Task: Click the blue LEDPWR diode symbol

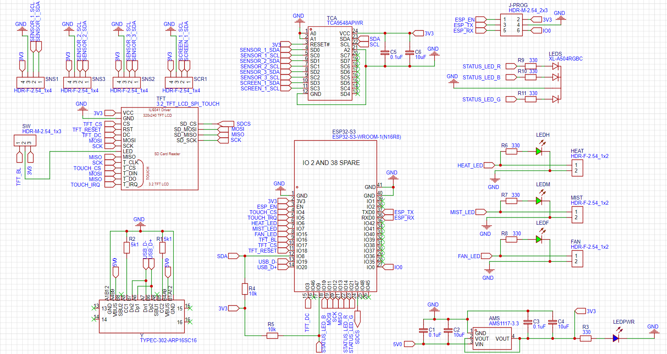Action: (x=616, y=338)
